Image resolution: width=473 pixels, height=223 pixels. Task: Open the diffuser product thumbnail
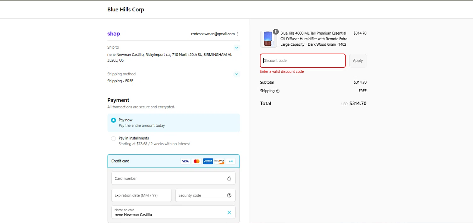268,39
